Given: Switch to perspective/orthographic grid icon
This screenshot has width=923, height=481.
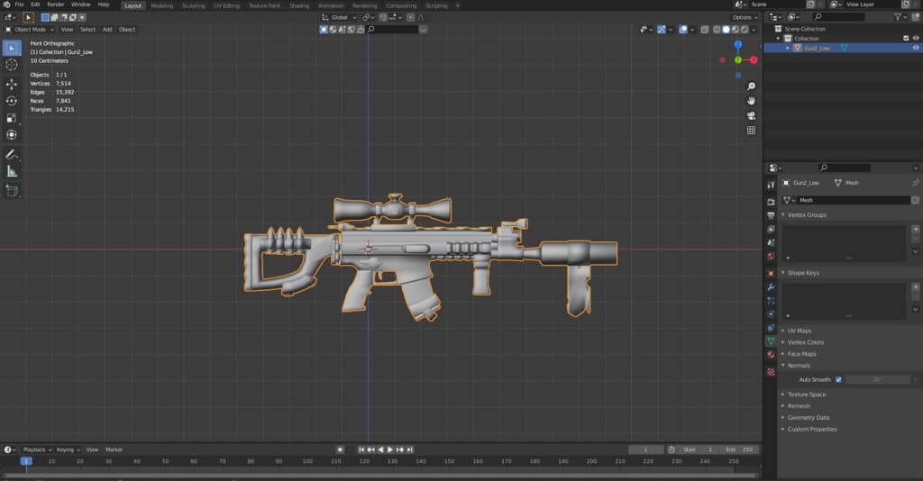Looking at the screenshot, I should [x=751, y=130].
